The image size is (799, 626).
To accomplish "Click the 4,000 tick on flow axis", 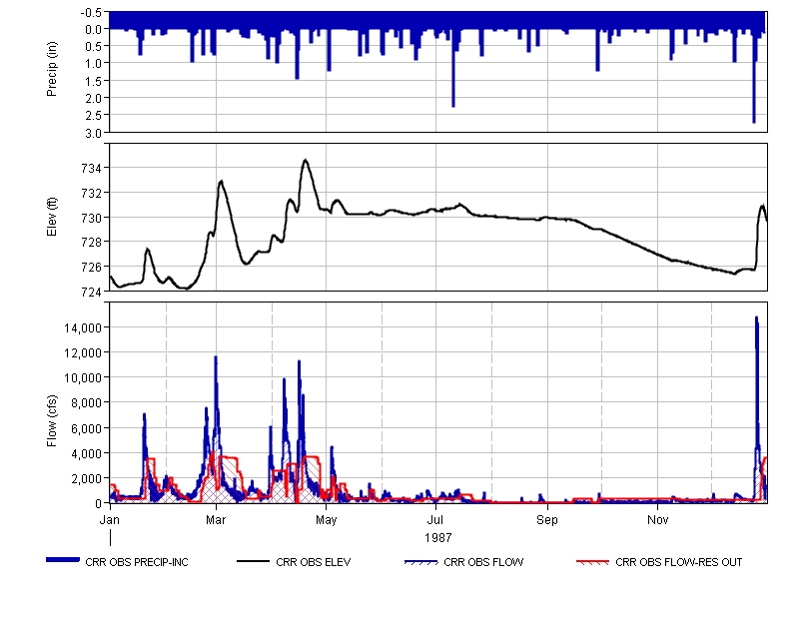I will pos(86,453).
